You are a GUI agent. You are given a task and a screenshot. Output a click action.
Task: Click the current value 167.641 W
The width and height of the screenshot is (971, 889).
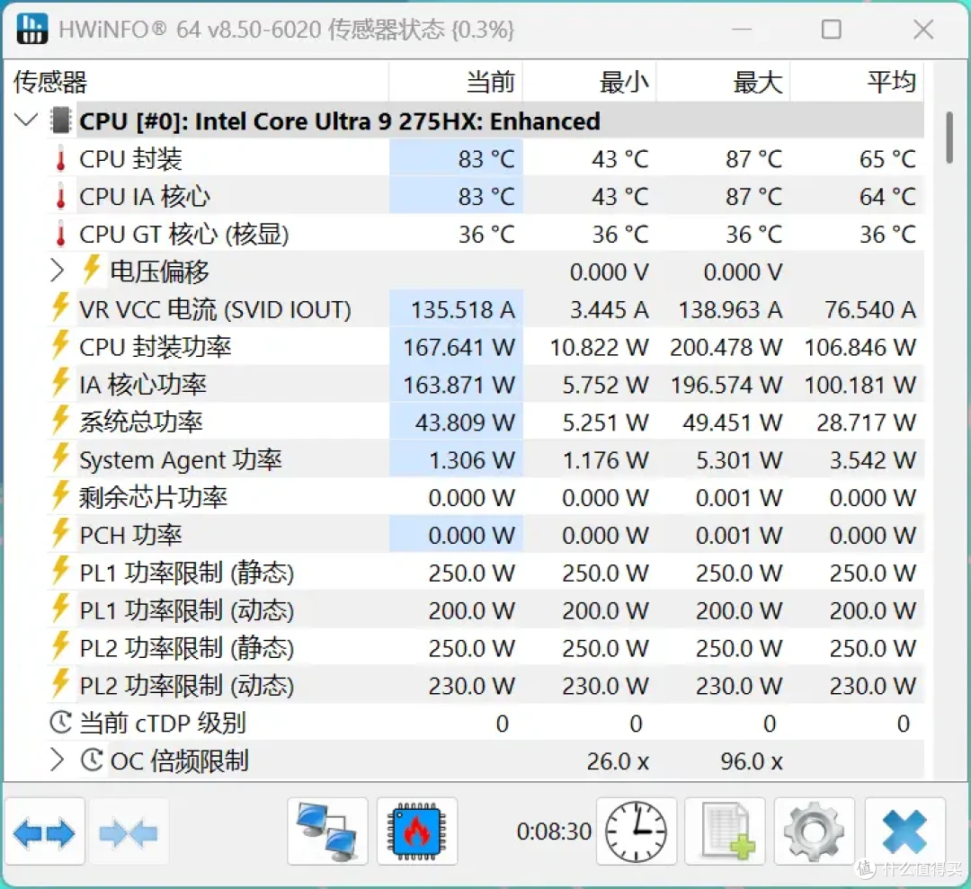point(459,347)
